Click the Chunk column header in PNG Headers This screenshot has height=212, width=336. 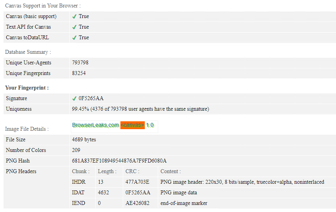(x=81, y=171)
